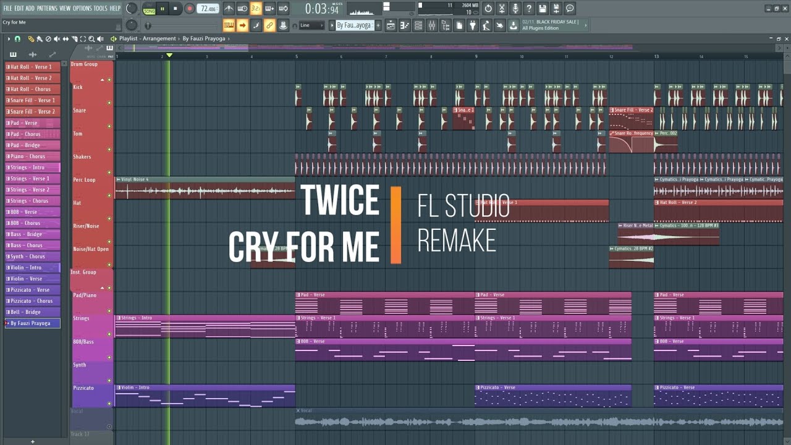The height and width of the screenshot is (445, 791).
Task: Open the FILE menu
Action: coord(8,8)
